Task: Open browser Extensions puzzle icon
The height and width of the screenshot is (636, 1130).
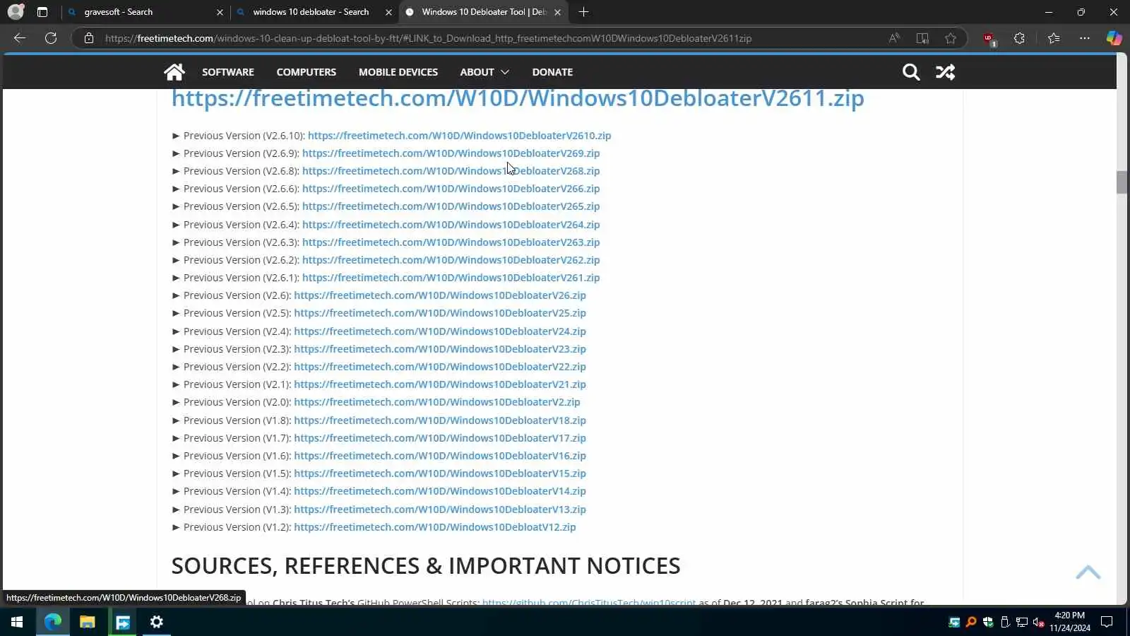Action: pos(1019,38)
